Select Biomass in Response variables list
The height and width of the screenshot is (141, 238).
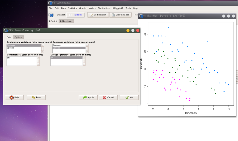coord(57,45)
